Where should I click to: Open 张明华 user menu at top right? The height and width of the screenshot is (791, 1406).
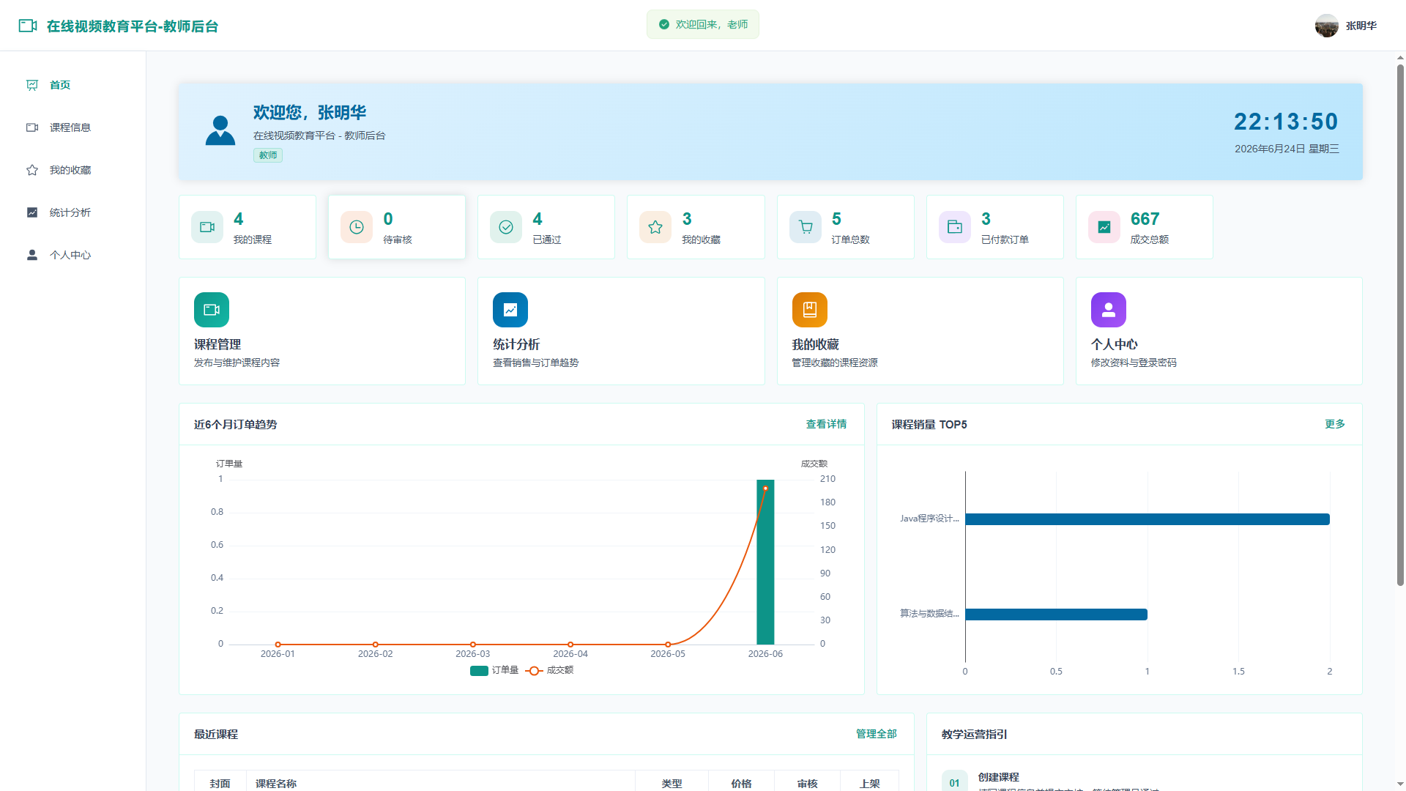pyautogui.click(x=1346, y=26)
